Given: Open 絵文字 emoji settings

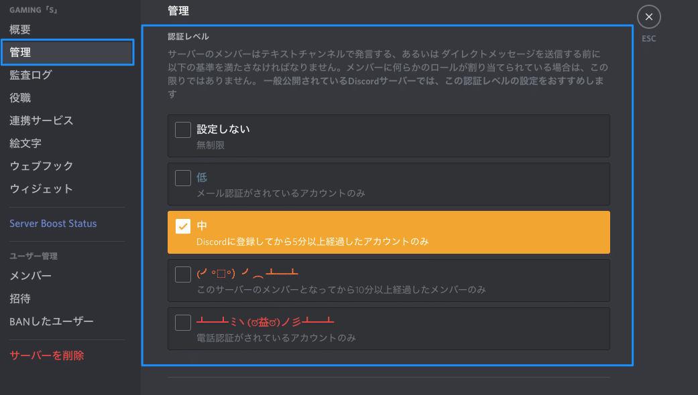Looking at the screenshot, I should 25,143.
